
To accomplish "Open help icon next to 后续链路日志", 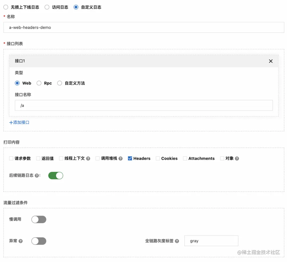I will (37, 175).
